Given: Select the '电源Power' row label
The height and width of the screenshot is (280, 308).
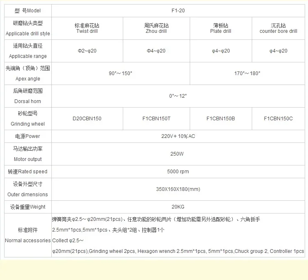Looking at the screenshot, I should tap(28, 136).
